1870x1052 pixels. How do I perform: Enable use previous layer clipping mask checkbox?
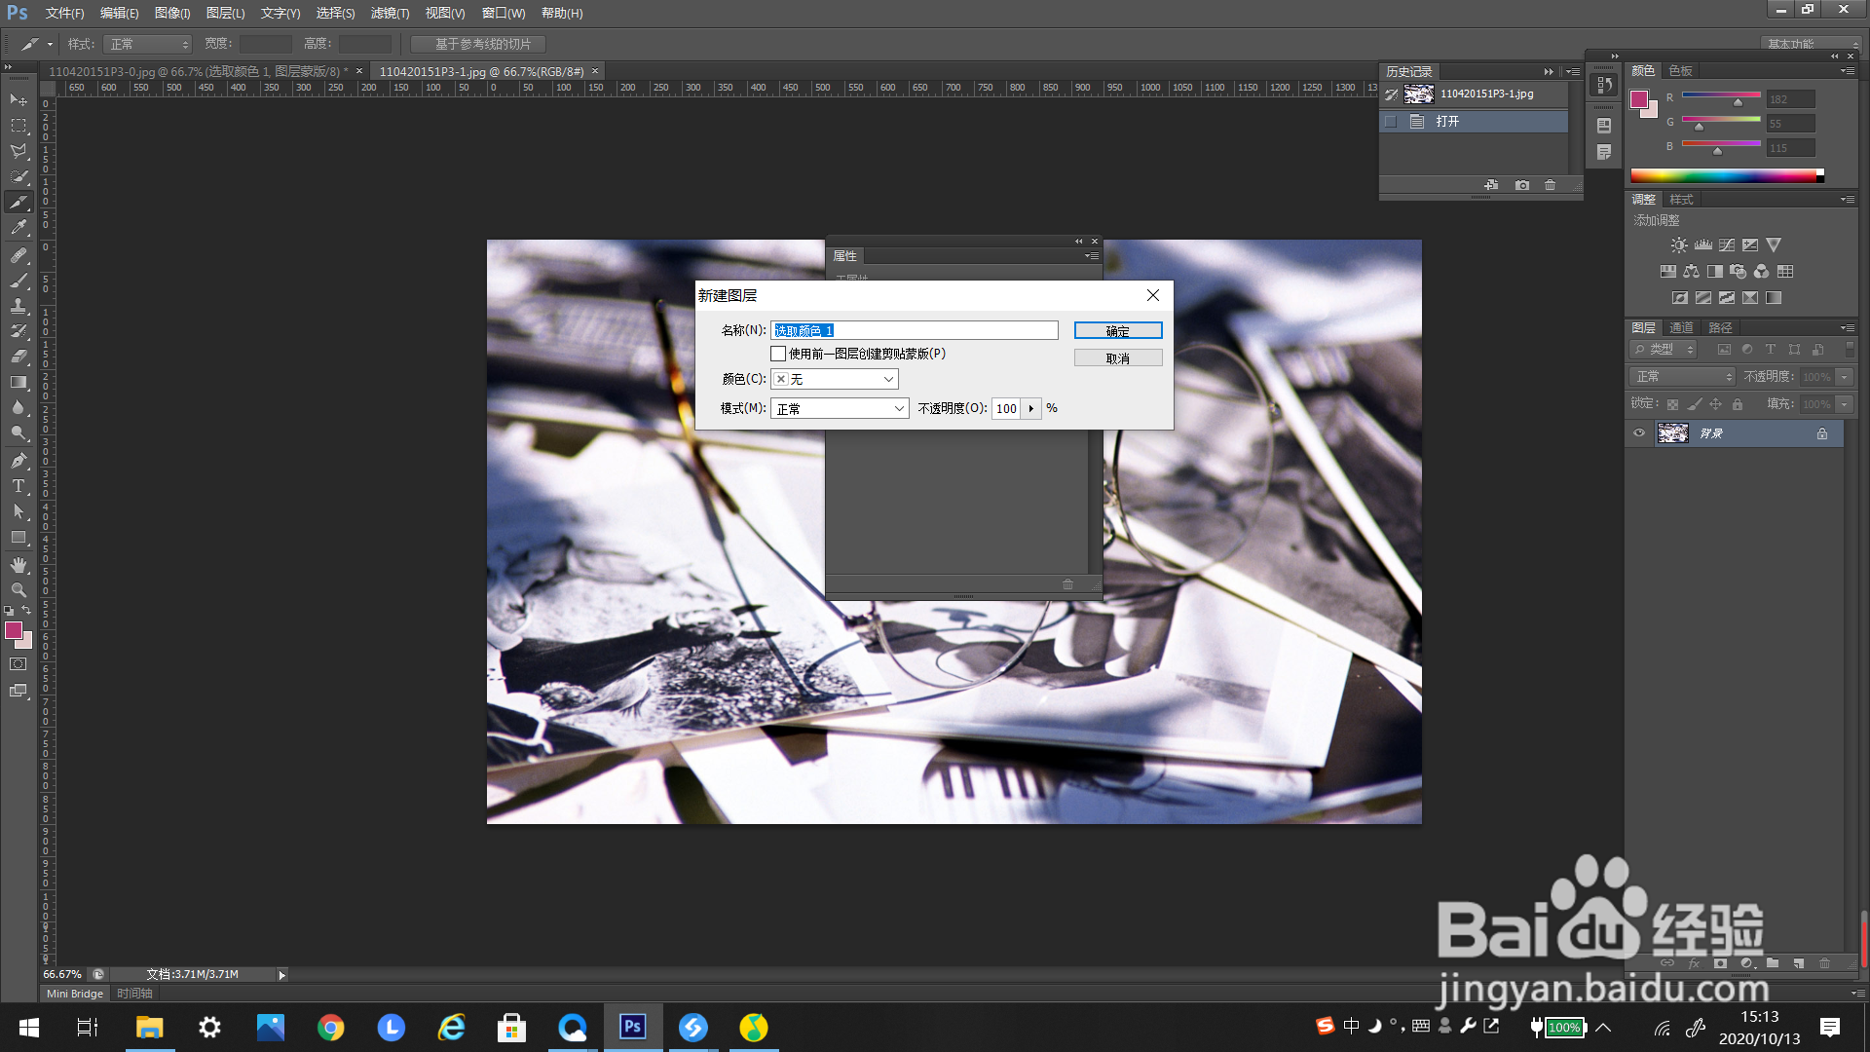778,354
